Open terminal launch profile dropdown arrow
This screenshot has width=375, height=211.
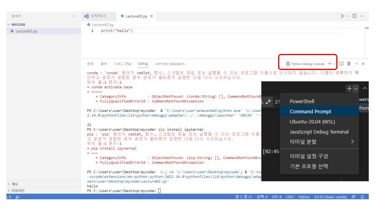coord(334,64)
